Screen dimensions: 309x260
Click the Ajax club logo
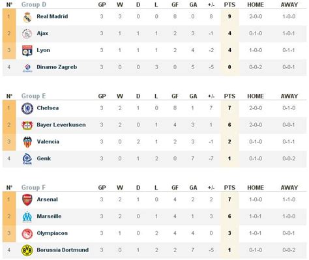click(x=27, y=34)
